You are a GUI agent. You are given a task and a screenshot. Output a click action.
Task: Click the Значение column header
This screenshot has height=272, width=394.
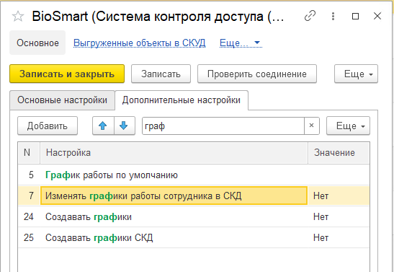[339, 153]
